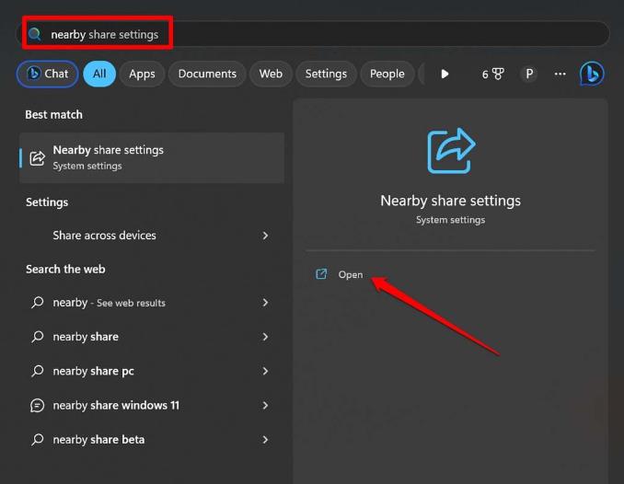Click the open-external icon next to Open
Viewport: 624px width, 484px height.
[x=321, y=274]
